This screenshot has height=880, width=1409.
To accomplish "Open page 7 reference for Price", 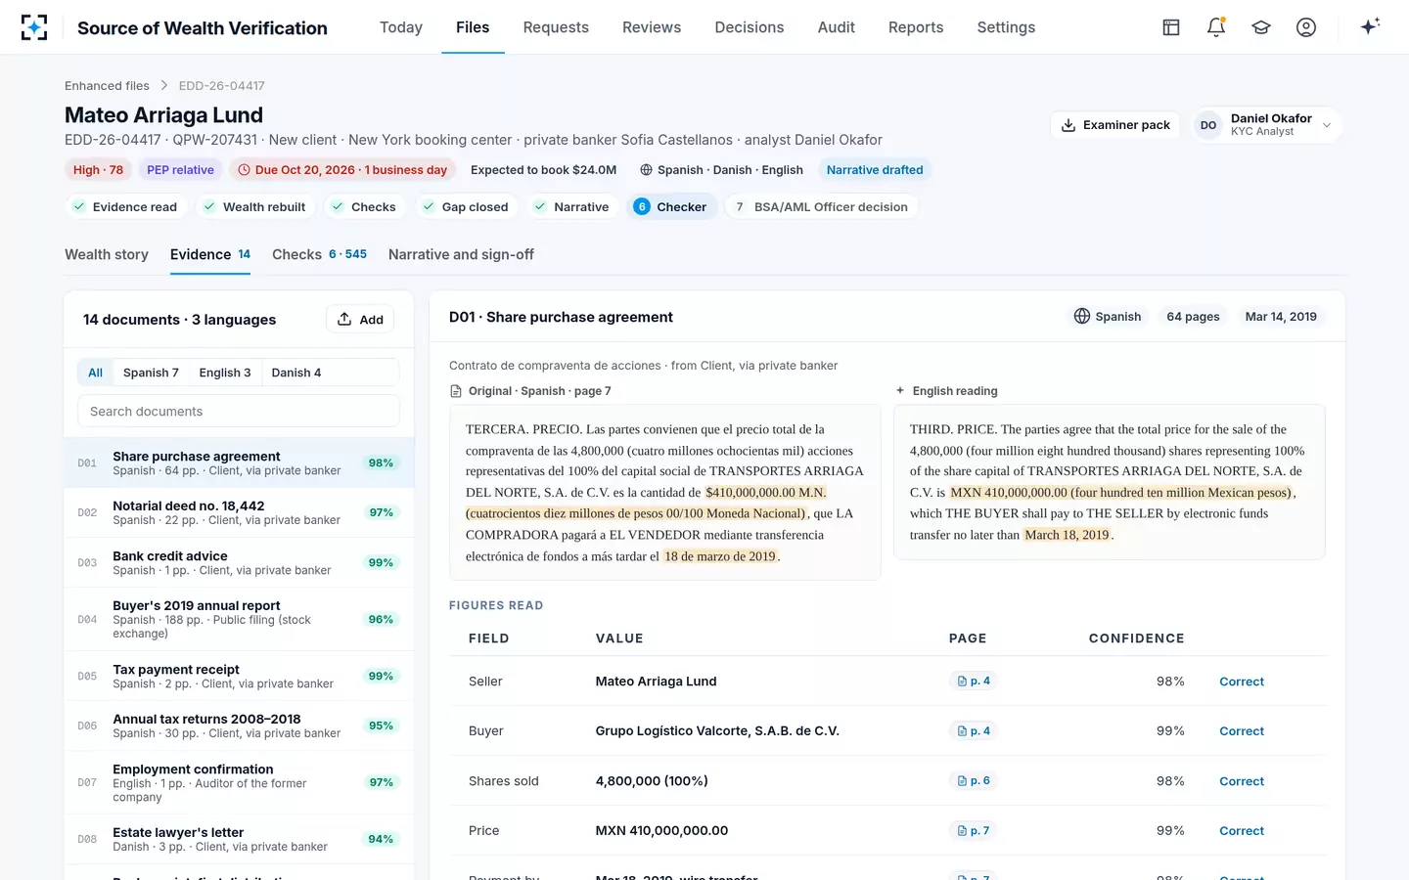I will 974,831.
